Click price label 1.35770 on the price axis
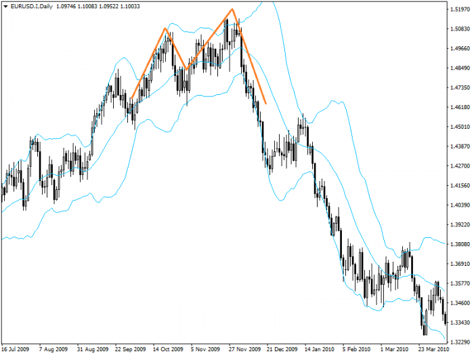The width and height of the screenshot is (474, 356). pyautogui.click(x=460, y=283)
